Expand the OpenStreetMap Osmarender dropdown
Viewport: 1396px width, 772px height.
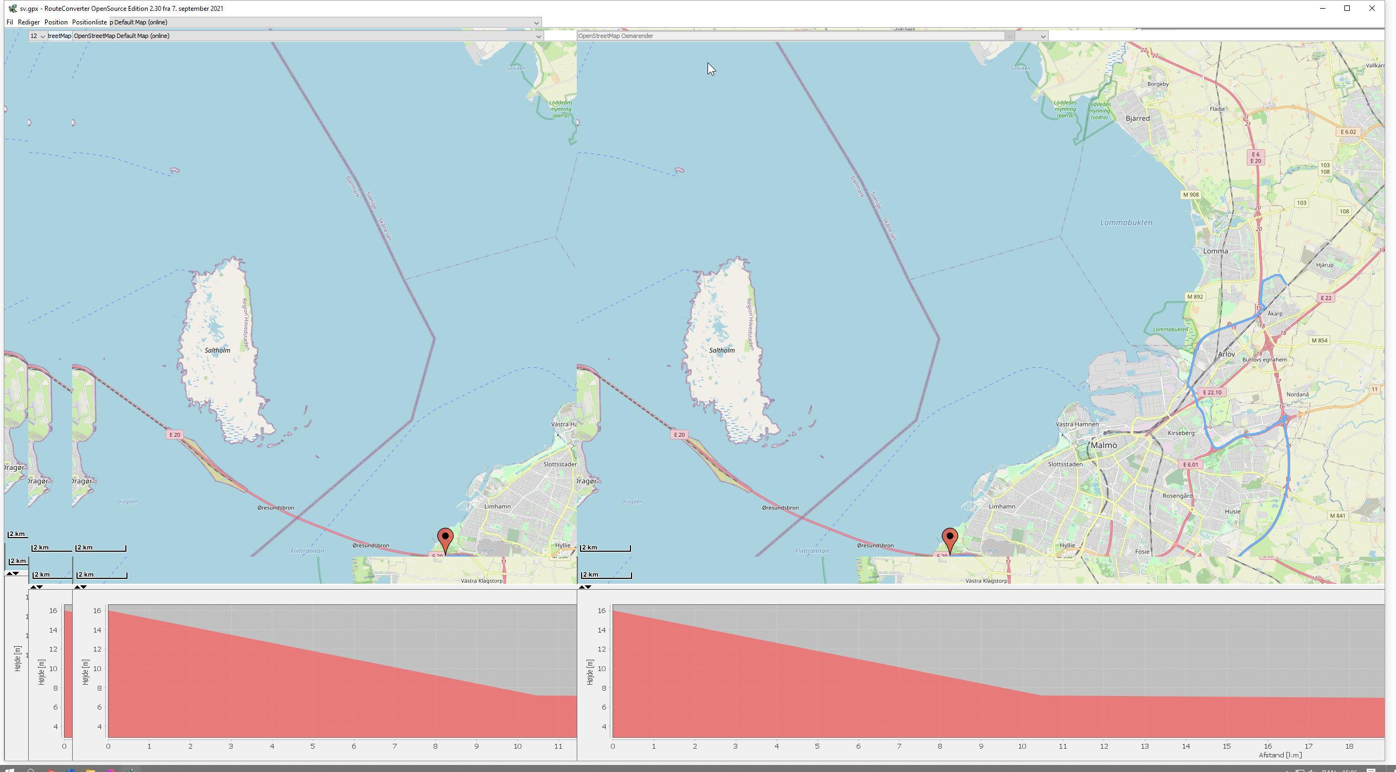1009,36
